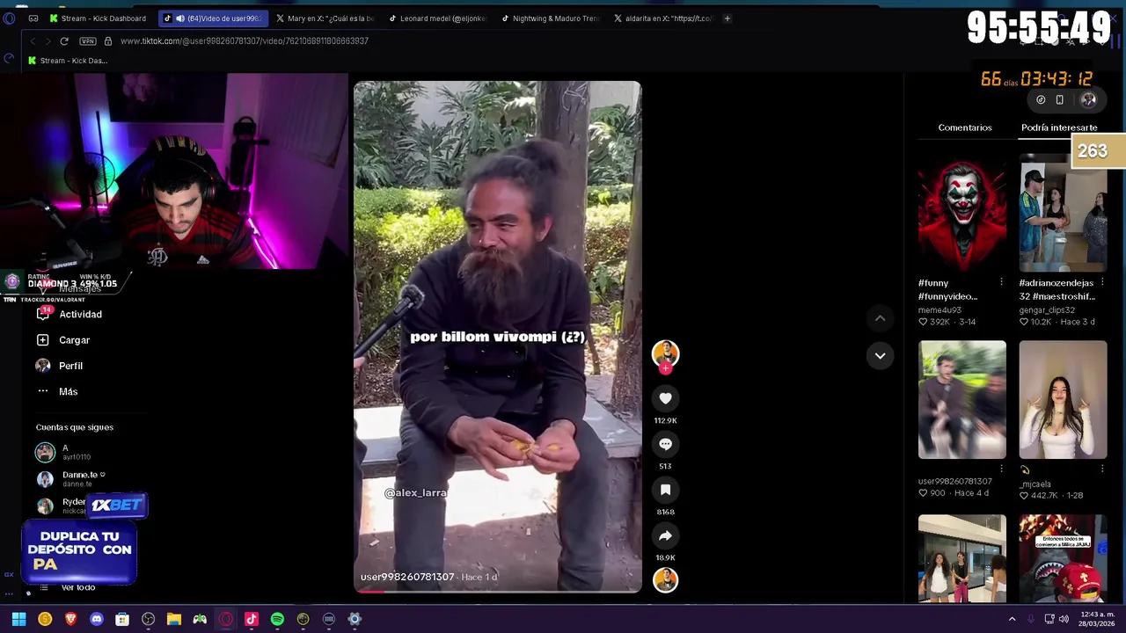Show hidden system tray icons chevron
The image size is (1126, 633).
(x=1012, y=619)
